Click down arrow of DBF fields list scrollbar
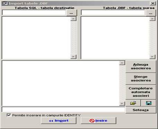This screenshot has width=158, height=129. coord(152,57)
